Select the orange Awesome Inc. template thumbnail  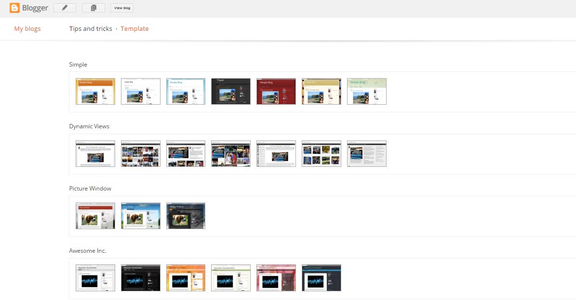(186, 278)
